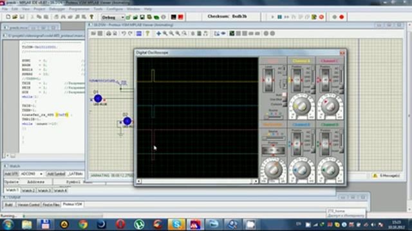Toggle the blue grid icon in Proteus viewer toolbar

(x=139, y=33)
